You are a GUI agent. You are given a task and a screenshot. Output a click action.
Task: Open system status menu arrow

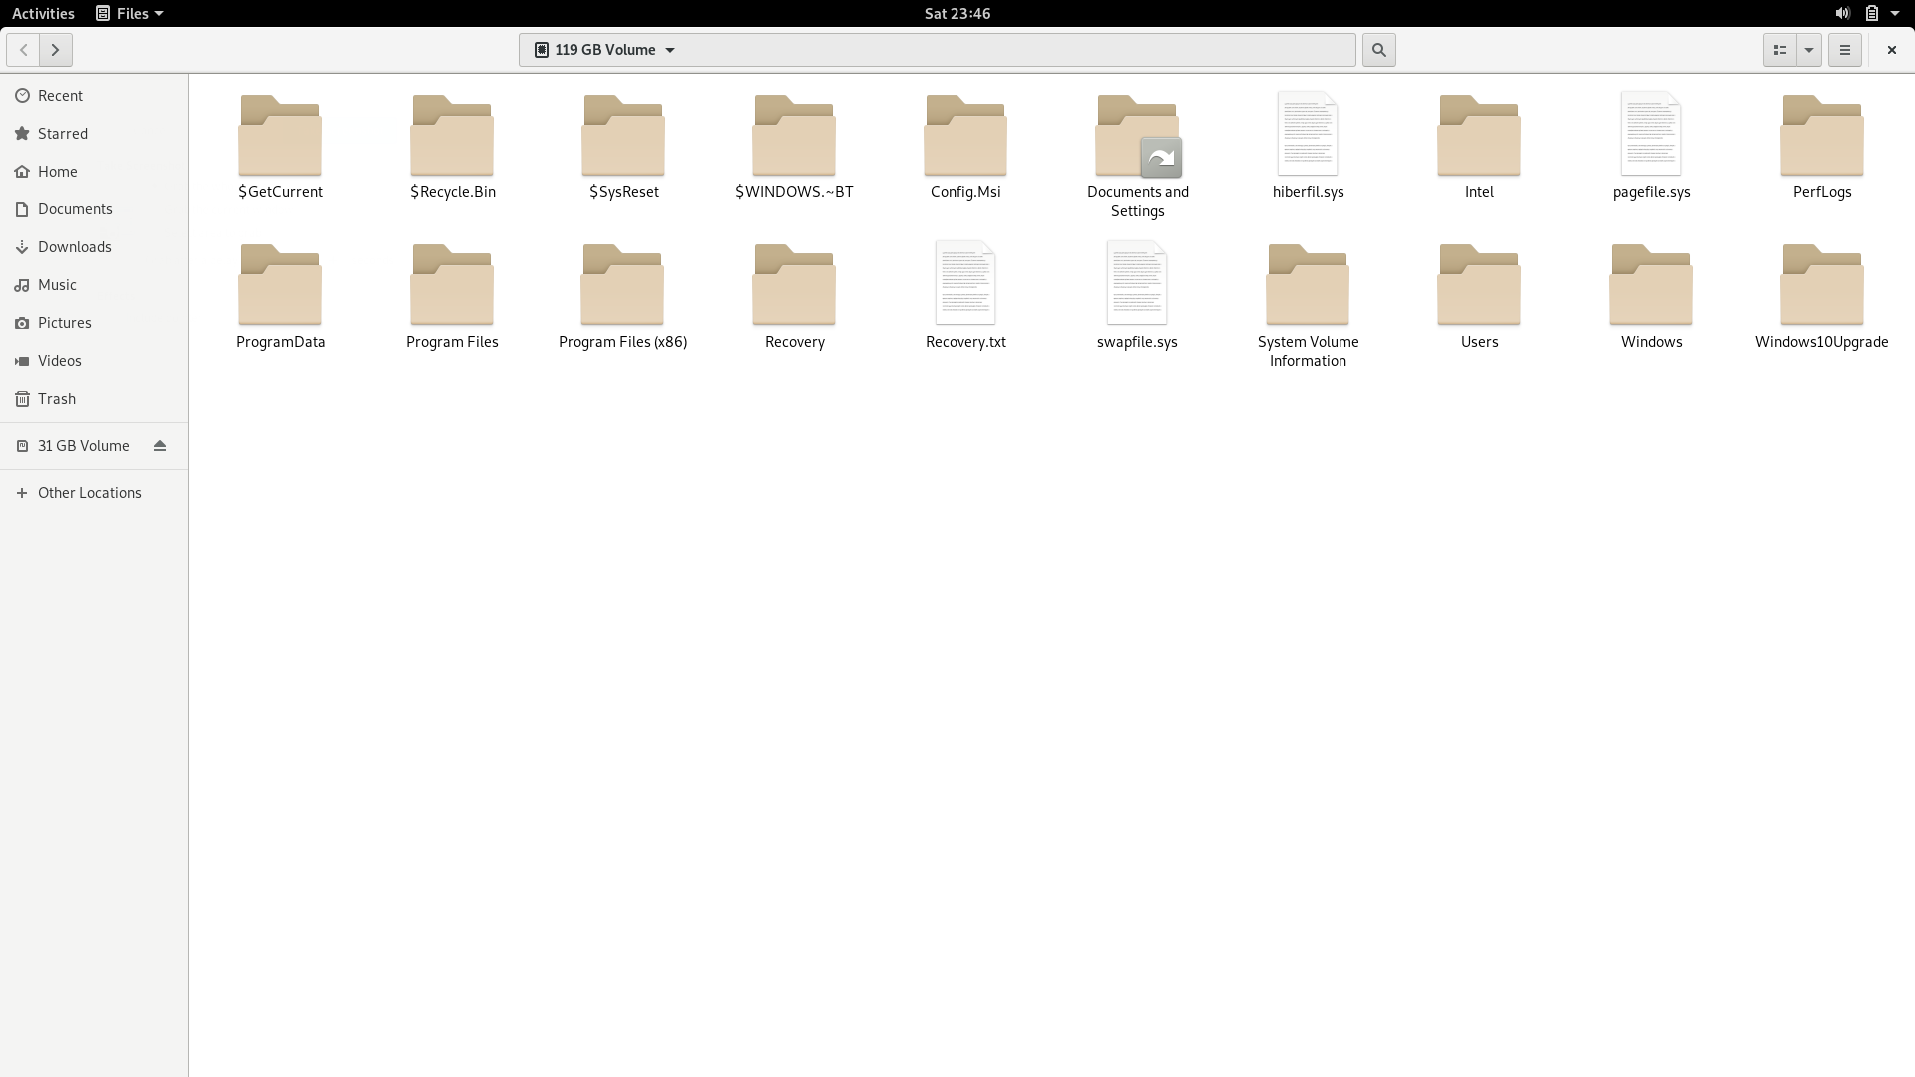pos(1894,13)
